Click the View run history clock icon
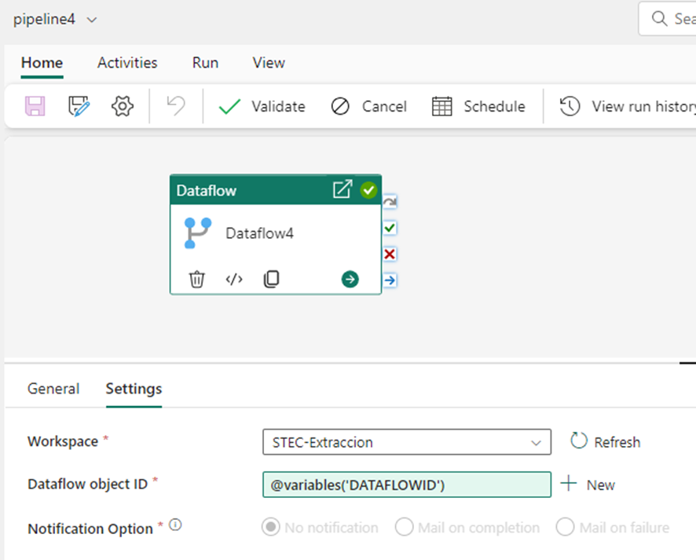696x560 pixels. (x=570, y=107)
